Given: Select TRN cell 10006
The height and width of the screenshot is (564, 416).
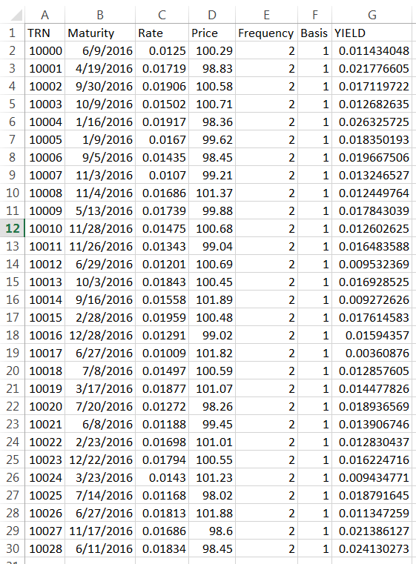Looking at the screenshot, I should tap(44, 158).
